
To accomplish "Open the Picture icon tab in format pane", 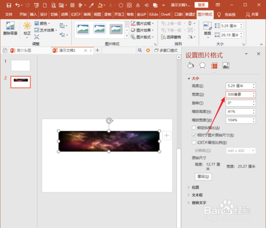I will coord(226,66).
